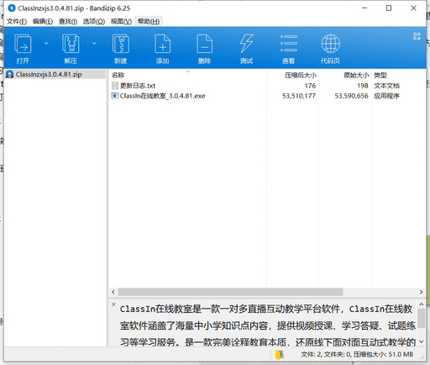Click the text document icon beside 更新日志.txt
430x365 pixels.
(115, 86)
